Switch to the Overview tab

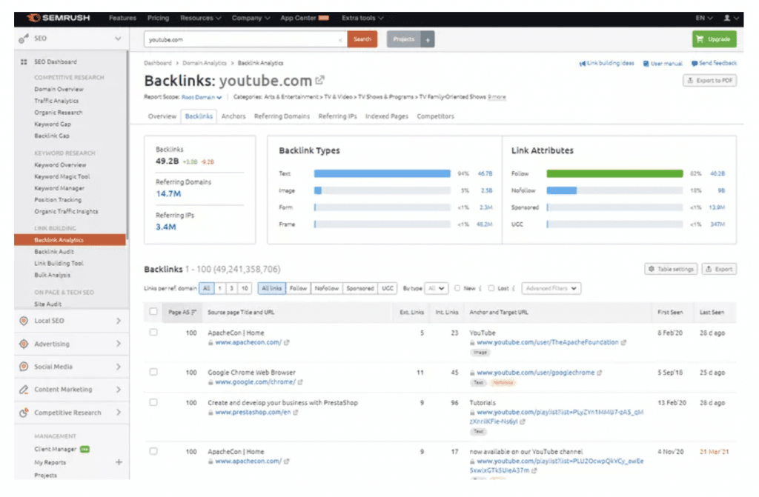(162, 116)
